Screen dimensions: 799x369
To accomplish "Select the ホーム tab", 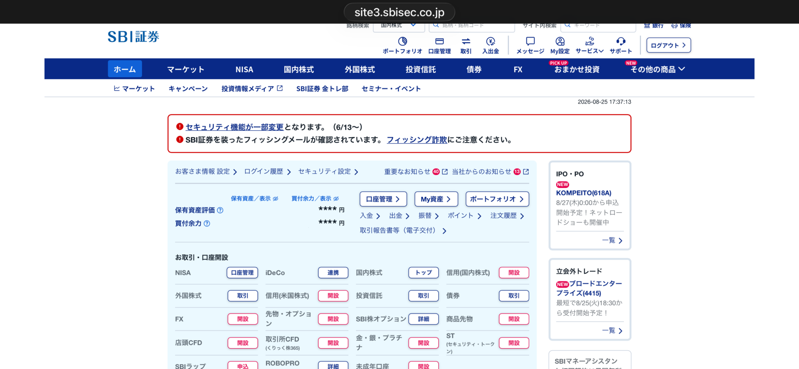I will coord(125,69).
